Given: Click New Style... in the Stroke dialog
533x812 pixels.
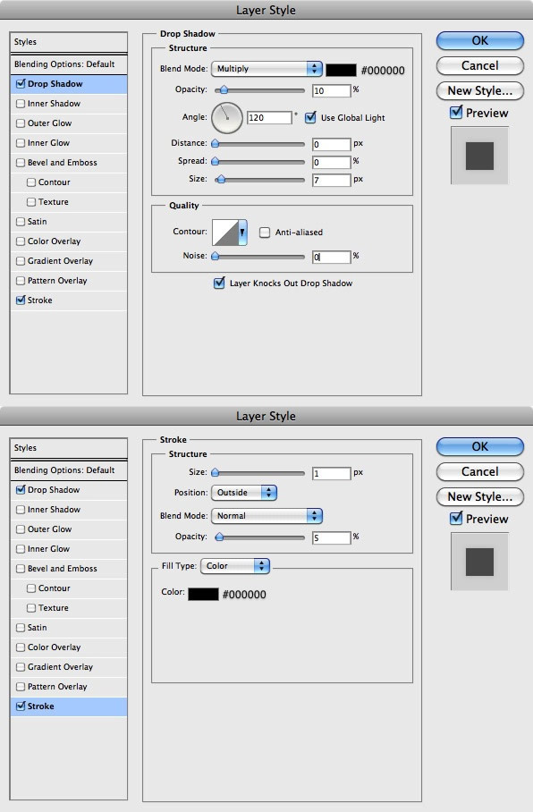Looking at the screenshot, I should 479,496.
